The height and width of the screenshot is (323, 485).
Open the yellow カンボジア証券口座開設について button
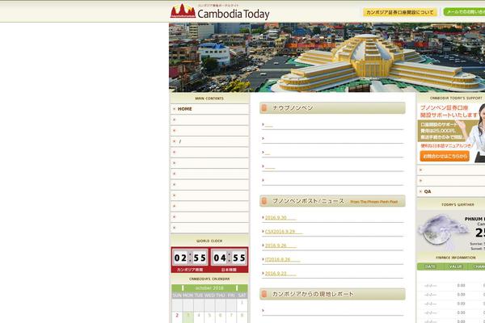(x=399, y=12)
